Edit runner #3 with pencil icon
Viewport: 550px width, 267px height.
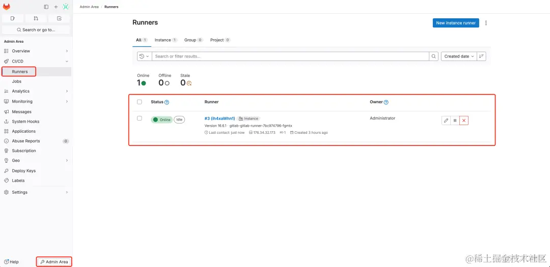(446, 121)
